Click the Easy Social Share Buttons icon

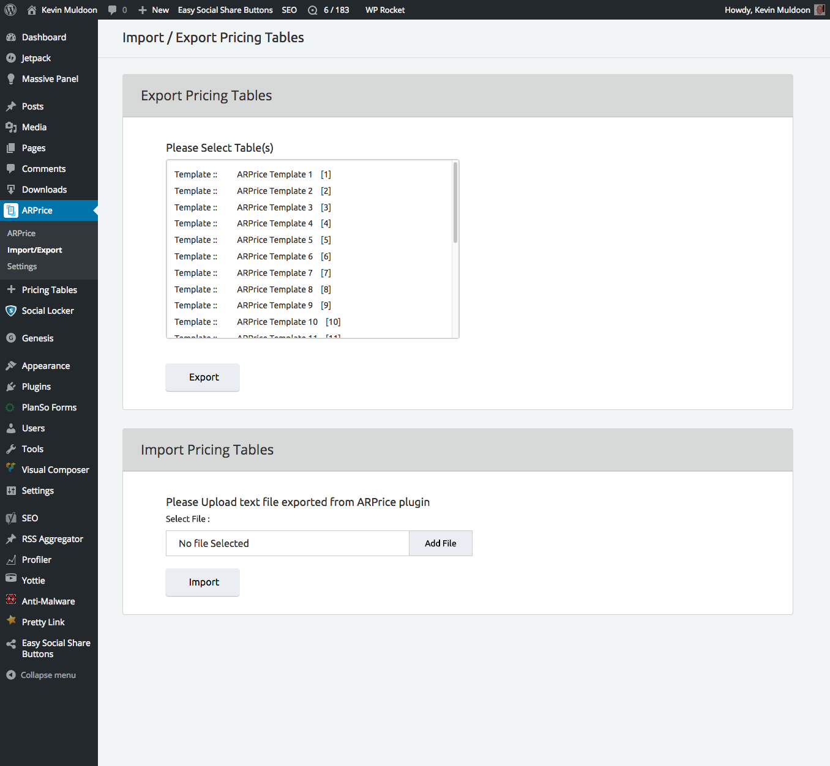[x=11, y=644]
